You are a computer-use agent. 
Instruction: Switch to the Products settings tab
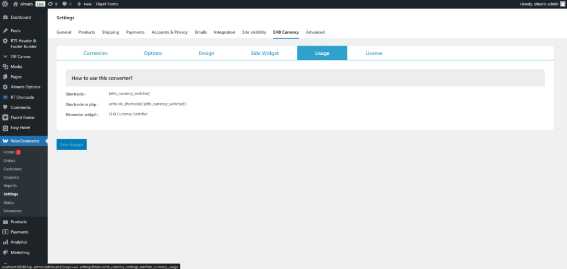click(x=87, y=32)
